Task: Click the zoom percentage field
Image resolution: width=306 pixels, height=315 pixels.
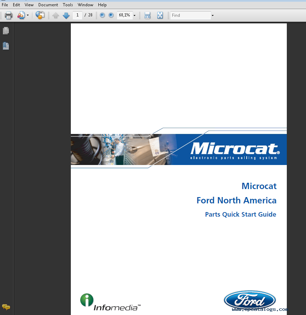Action: point(125,15)
